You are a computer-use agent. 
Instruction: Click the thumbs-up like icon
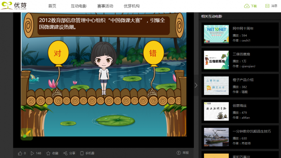[x=20, y=153]
